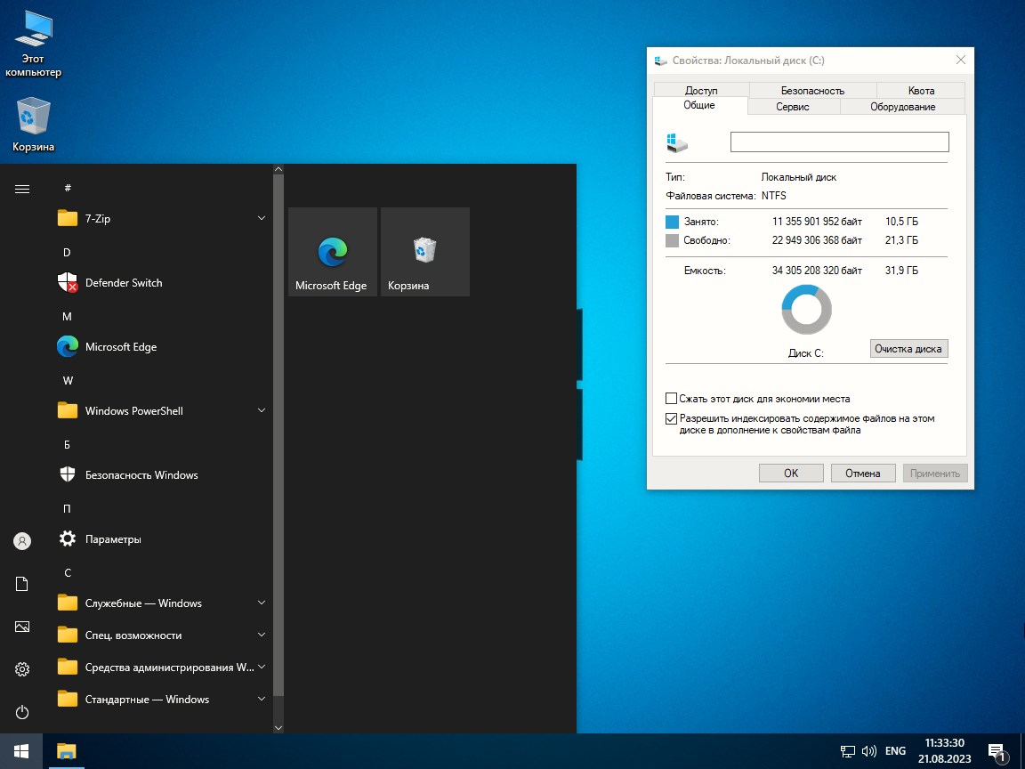Open Settings gear in Start sidebar
1025x769 pixels.
tap(22, 669)
